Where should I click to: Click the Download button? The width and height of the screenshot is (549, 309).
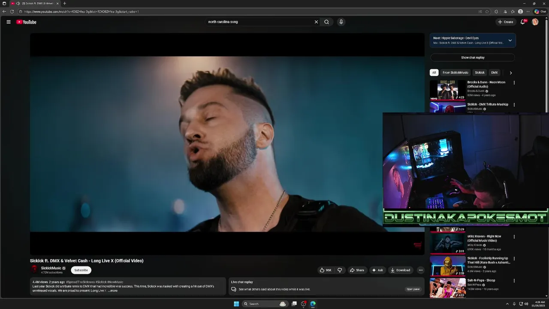pyautogui.click(x=400, y=270)
